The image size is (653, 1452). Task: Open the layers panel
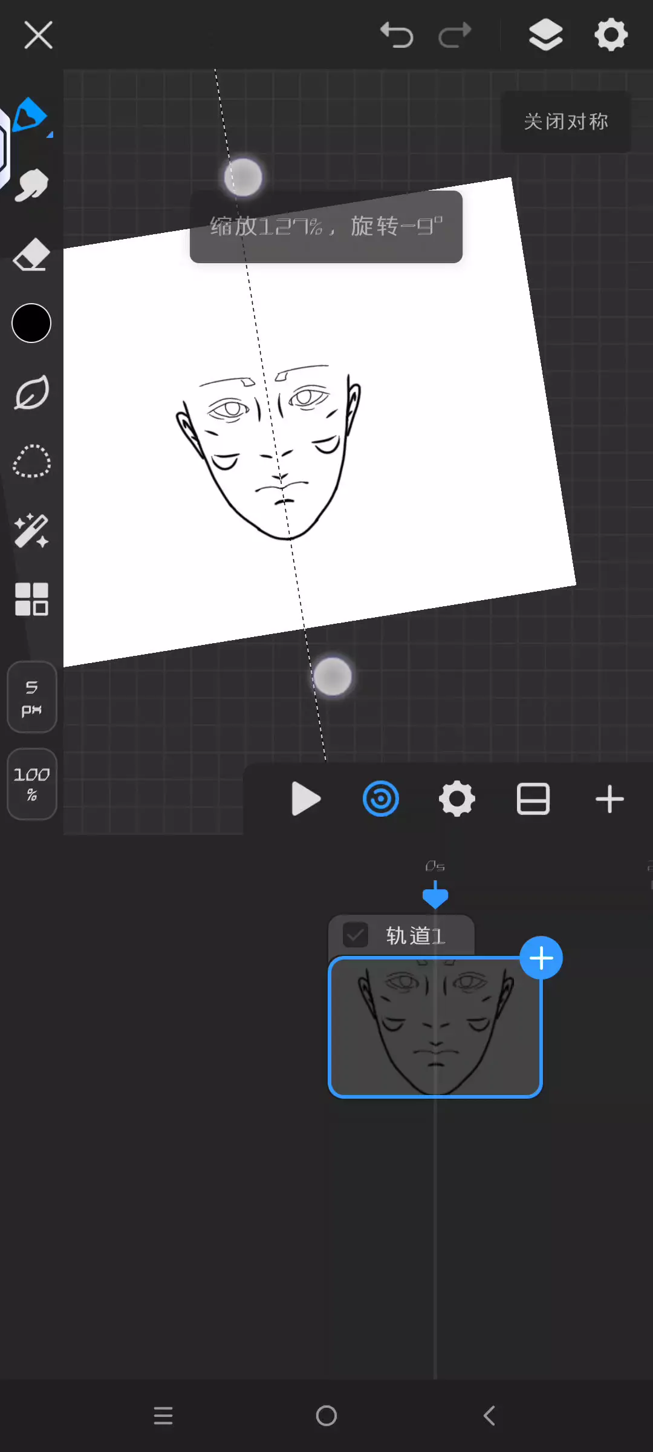545,35
